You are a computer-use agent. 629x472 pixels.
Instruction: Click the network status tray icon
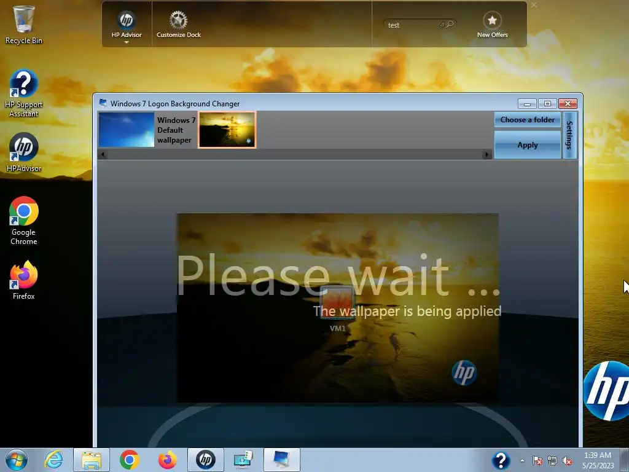coord(552,460)
